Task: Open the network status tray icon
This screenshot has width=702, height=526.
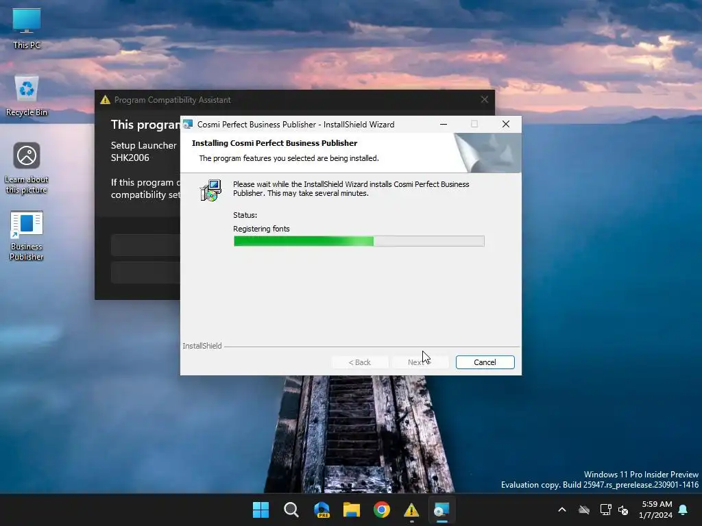Action: 605,510
